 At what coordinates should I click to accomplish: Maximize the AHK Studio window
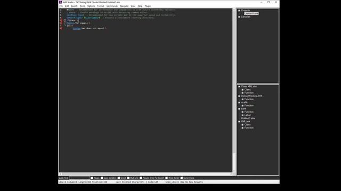269,2
